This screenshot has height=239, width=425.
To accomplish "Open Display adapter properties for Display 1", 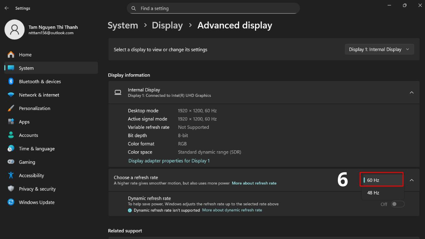I will pyautogui.click(x=169, y=161).
